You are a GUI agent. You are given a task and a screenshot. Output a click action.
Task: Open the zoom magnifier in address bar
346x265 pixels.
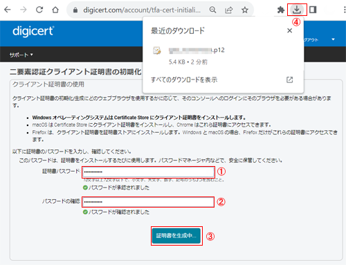pyautogui.click(x=212, y=10)
